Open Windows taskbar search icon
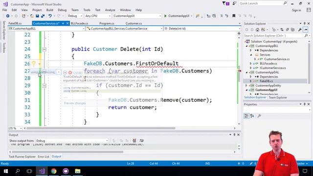 [x=18, y=171]
